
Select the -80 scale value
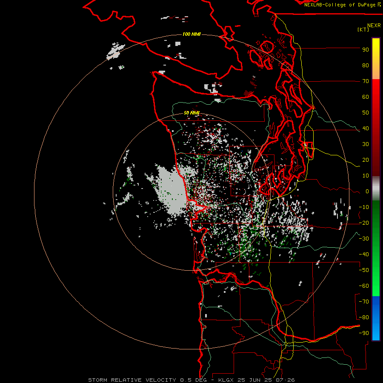point(364,317)
